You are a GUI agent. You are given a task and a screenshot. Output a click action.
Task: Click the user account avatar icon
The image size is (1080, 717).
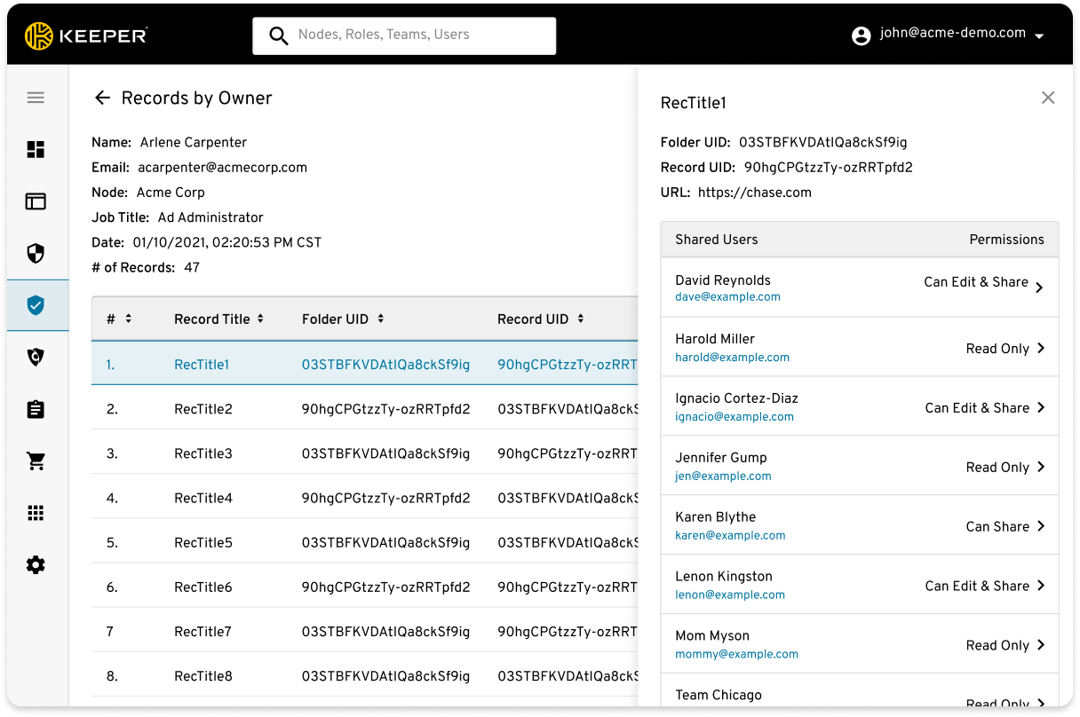[x=861, y=35]
